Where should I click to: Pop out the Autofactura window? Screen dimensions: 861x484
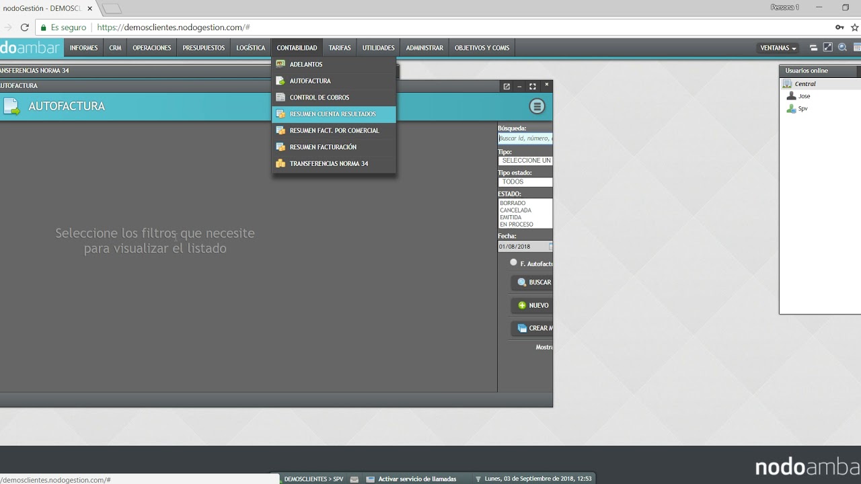[x=507, y=86]
